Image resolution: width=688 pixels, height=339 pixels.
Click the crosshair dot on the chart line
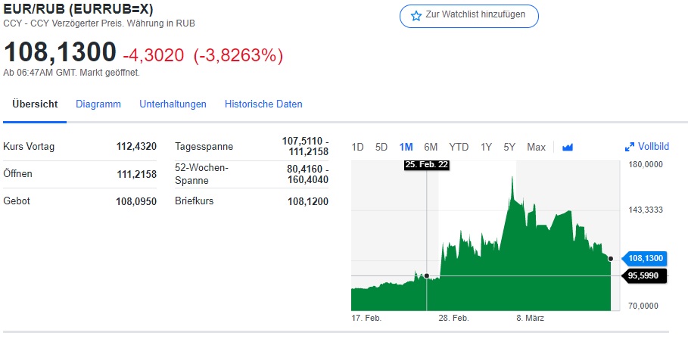[x=427, y=275]
